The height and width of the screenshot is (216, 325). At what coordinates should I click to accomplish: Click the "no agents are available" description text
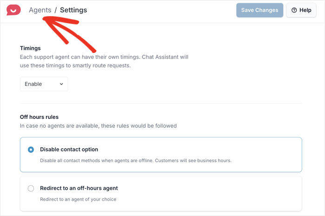click(98, 125)
